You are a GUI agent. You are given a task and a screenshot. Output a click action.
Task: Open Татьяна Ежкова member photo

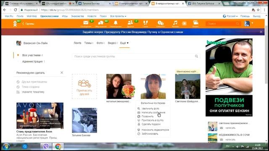tap(84, 120)
